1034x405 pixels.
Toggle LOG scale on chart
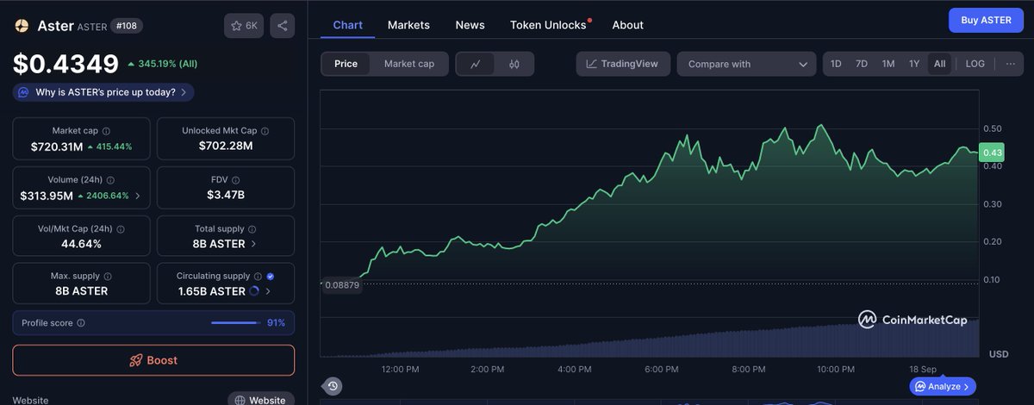[975, 64]
